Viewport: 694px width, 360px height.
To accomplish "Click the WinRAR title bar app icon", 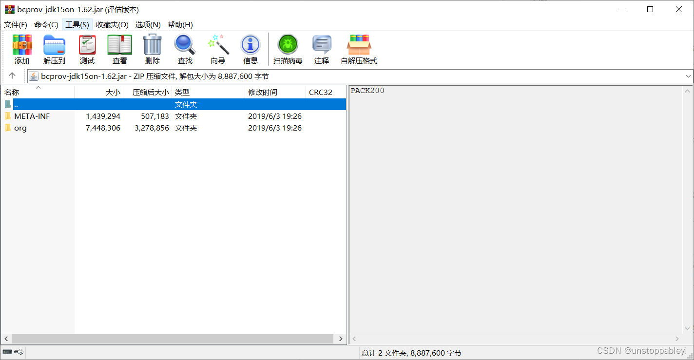I will [9, 9].
